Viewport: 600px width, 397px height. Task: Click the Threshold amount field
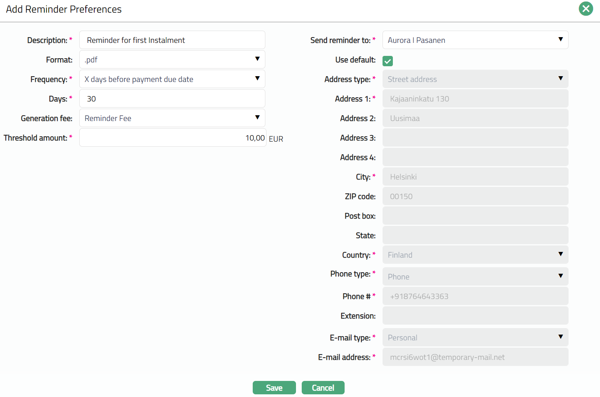(172, 138)
